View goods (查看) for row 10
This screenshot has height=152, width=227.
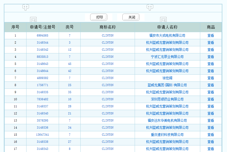211,99
